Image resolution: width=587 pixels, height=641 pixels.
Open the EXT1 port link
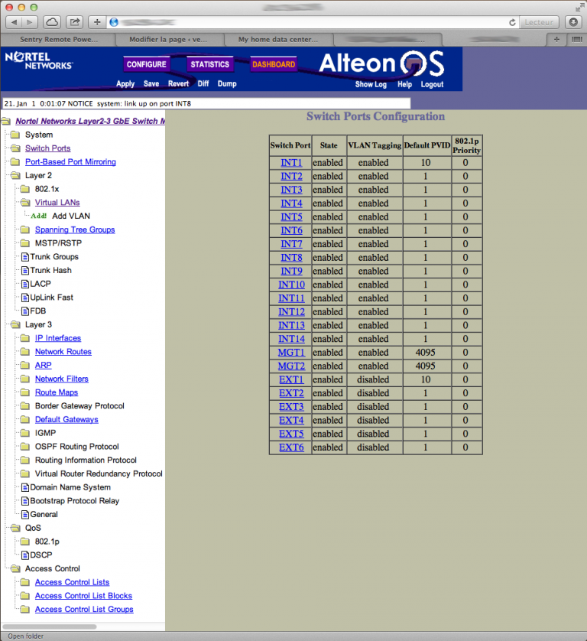(291, 379)
